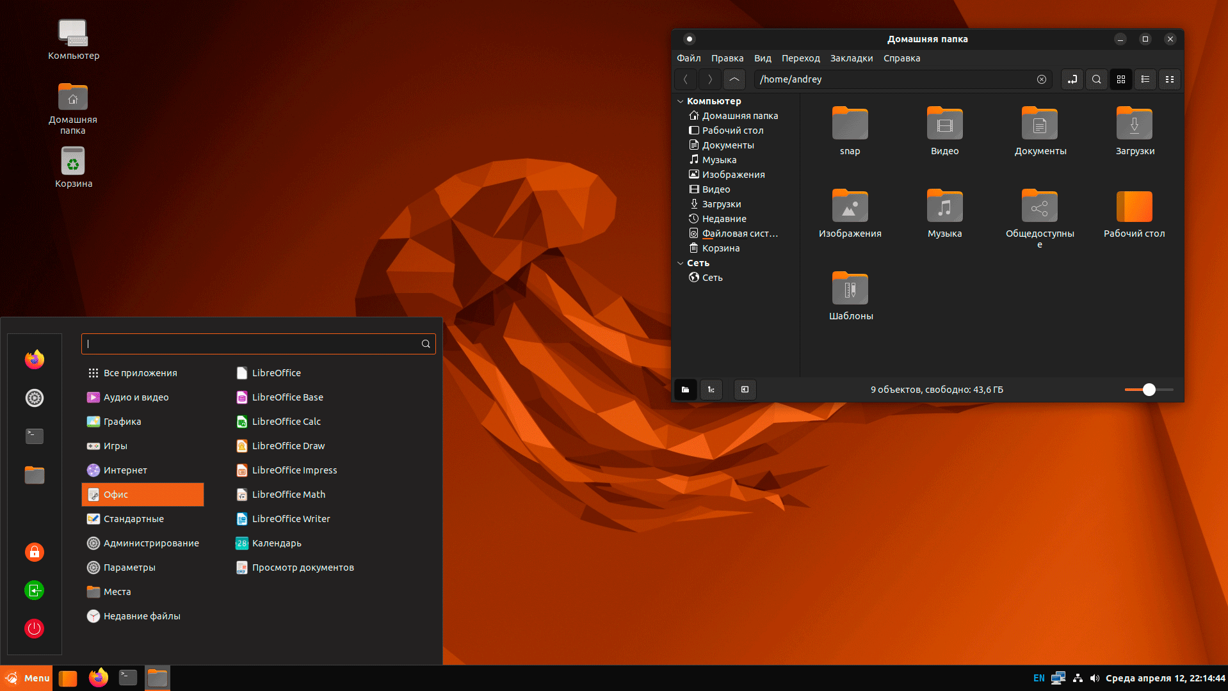Switch to list view mode
Image resolution: width=1228 pixels, height=691 pixels.
coord(1145,79)
